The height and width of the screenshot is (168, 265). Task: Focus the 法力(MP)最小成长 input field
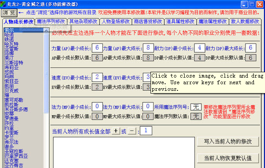[97, 106]
